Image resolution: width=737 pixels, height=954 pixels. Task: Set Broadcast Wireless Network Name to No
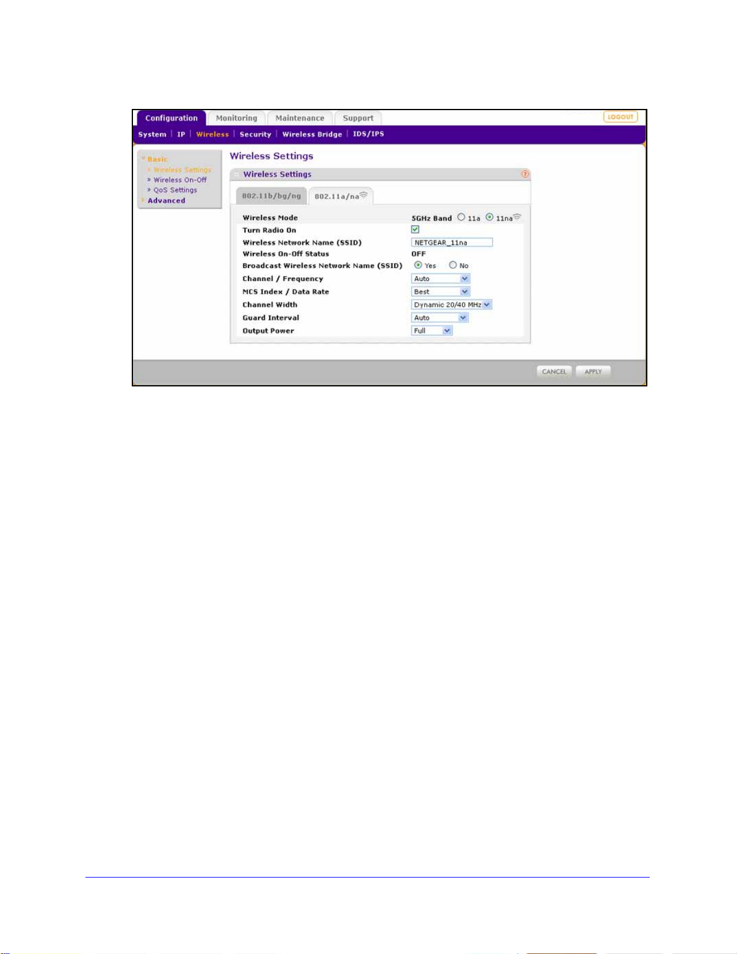tap(453, 265)
